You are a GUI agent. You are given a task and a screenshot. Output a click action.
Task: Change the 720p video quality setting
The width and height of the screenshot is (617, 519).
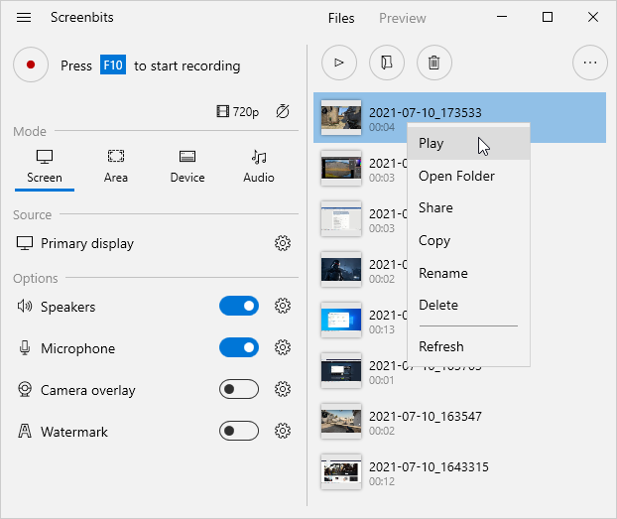[x=238, y=112]
